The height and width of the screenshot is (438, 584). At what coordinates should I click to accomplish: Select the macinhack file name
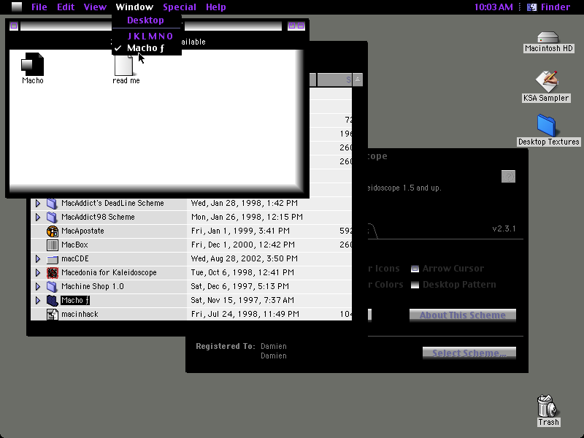click(x=80, y=315)
